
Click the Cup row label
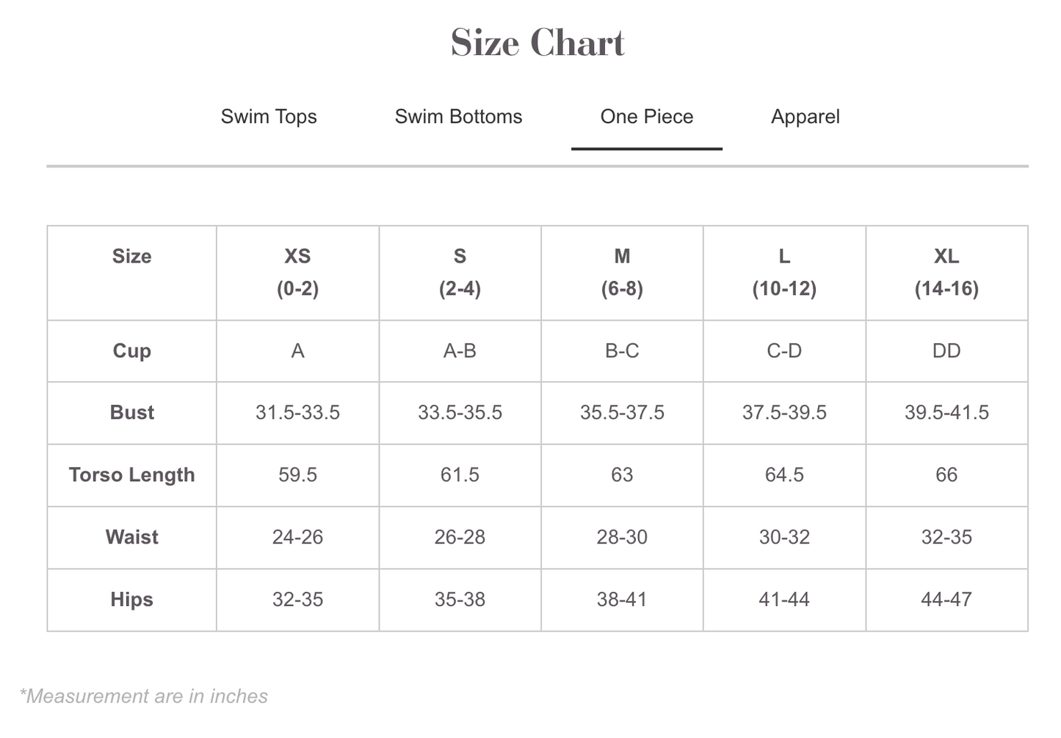click(131, 351)
